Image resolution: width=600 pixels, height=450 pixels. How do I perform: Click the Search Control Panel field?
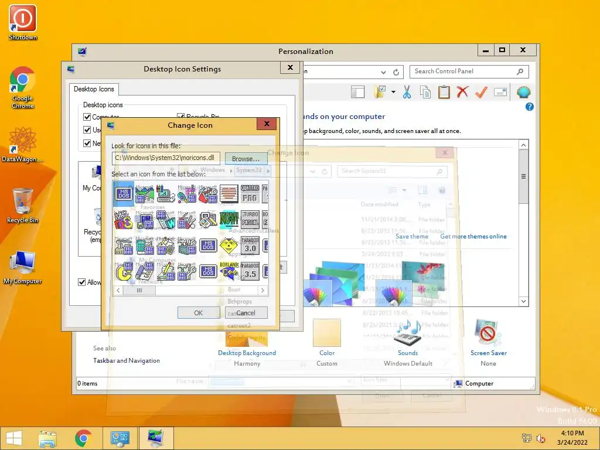(469, 71)
